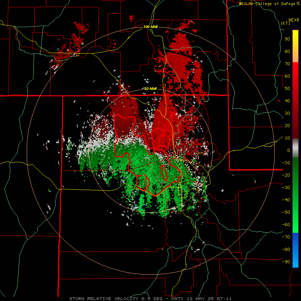The width and height of the screenshot is (301, 301).
Task: Click the 0 value on velocity legend
Action: coord(289,150)
